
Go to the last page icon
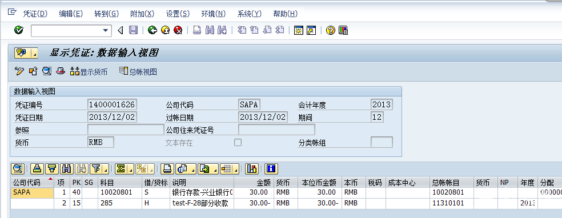click(279, 30)
